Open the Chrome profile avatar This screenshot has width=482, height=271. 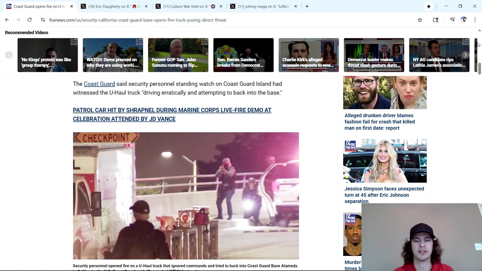coord(464,20)
